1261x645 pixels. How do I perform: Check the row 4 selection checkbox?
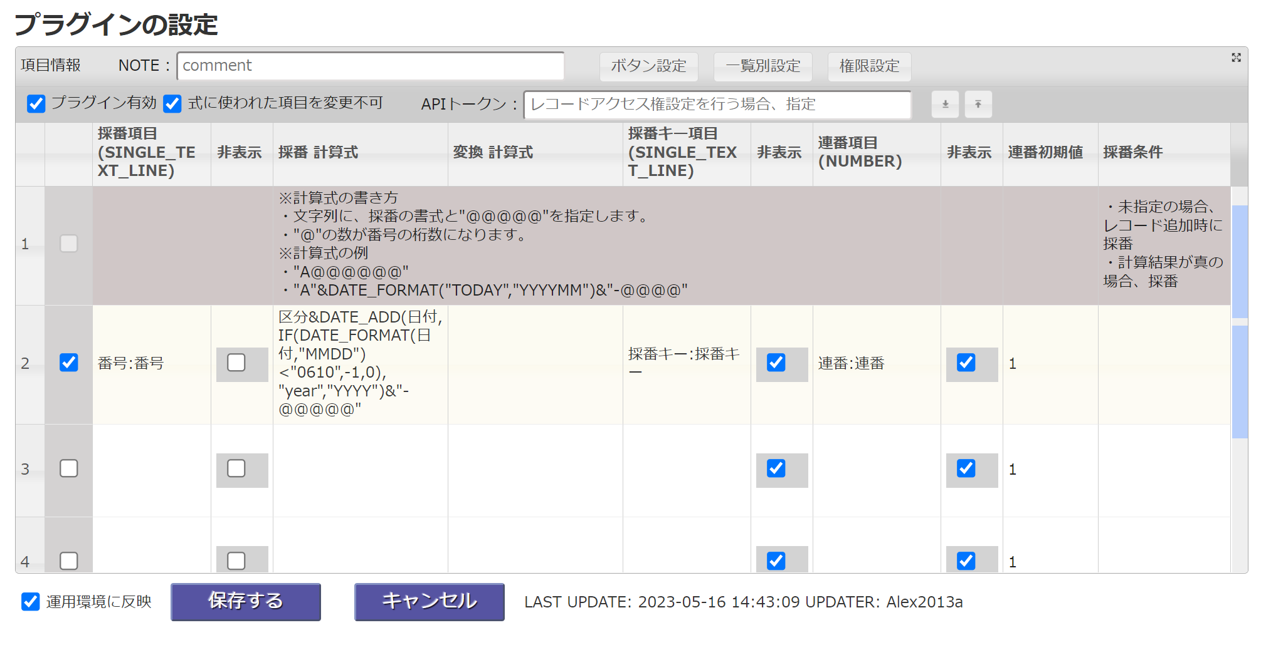[x=69, y=560]
